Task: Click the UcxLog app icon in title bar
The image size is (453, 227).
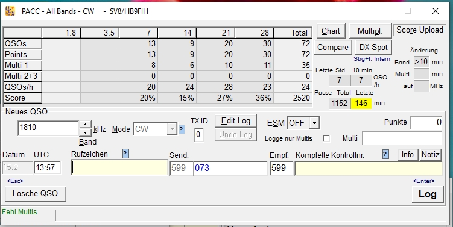Action: point(10,11)
